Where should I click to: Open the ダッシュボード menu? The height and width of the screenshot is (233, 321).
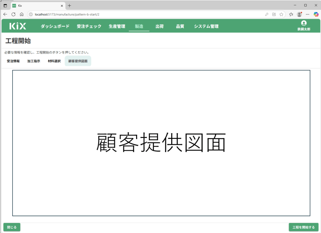pyautogui.click(x=55, y=26)
